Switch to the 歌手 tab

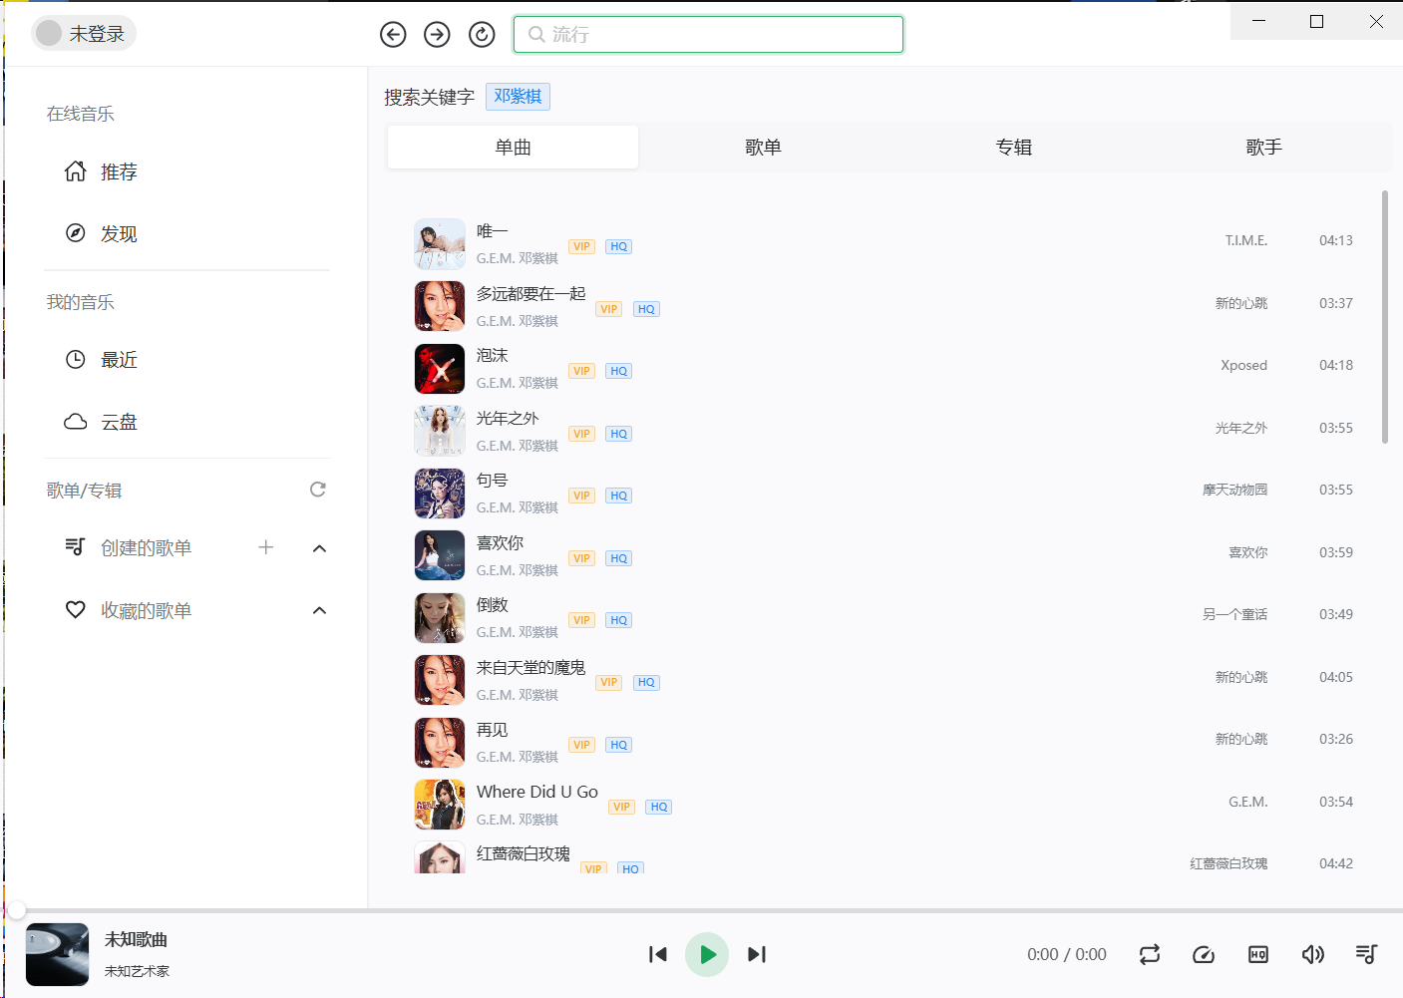[1263, 147]
